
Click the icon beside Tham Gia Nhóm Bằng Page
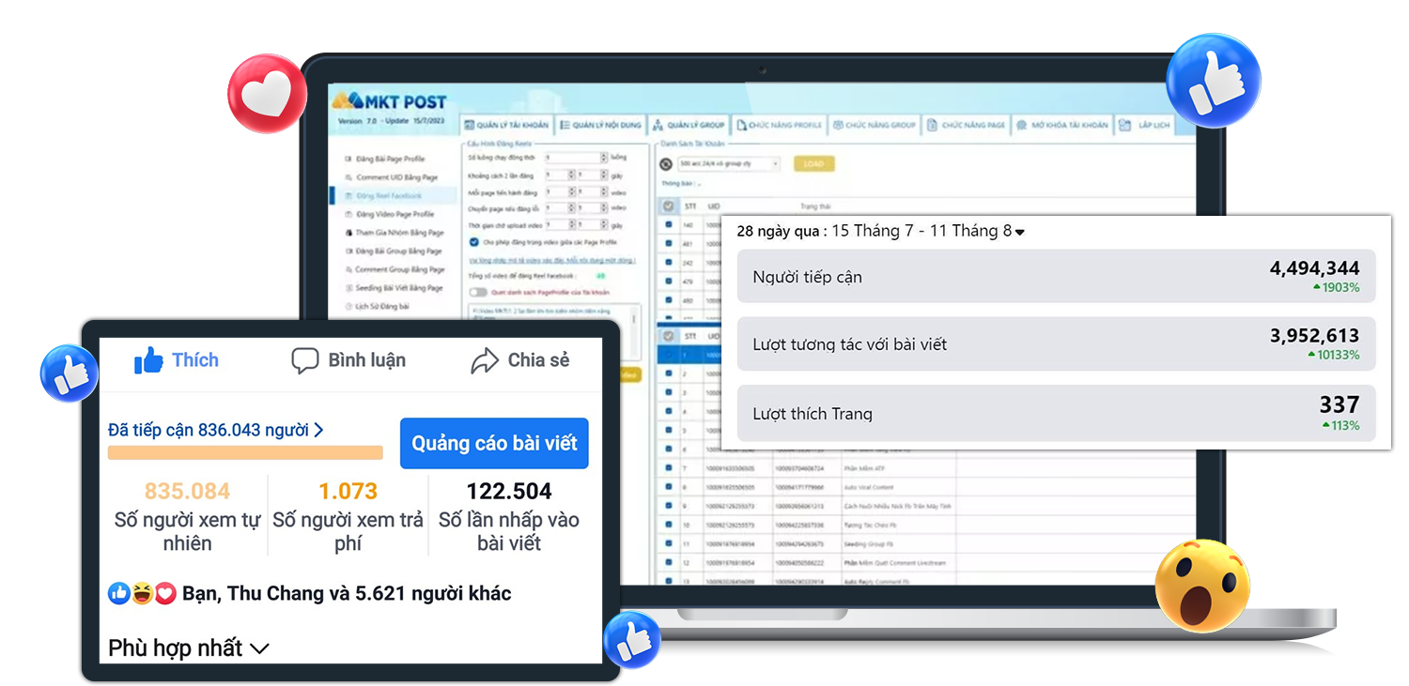pyautogui.click(x=348, y=232)
